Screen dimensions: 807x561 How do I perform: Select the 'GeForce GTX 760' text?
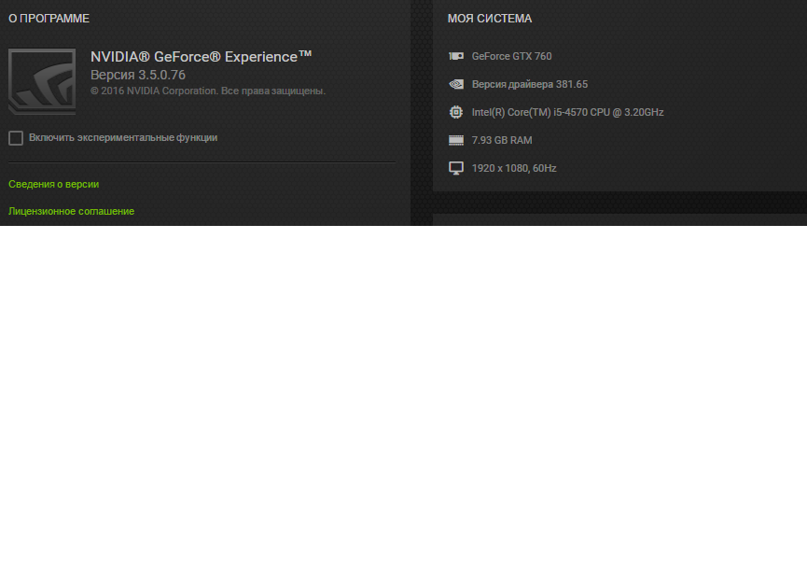pyautogui.click(x=511, y=56)
